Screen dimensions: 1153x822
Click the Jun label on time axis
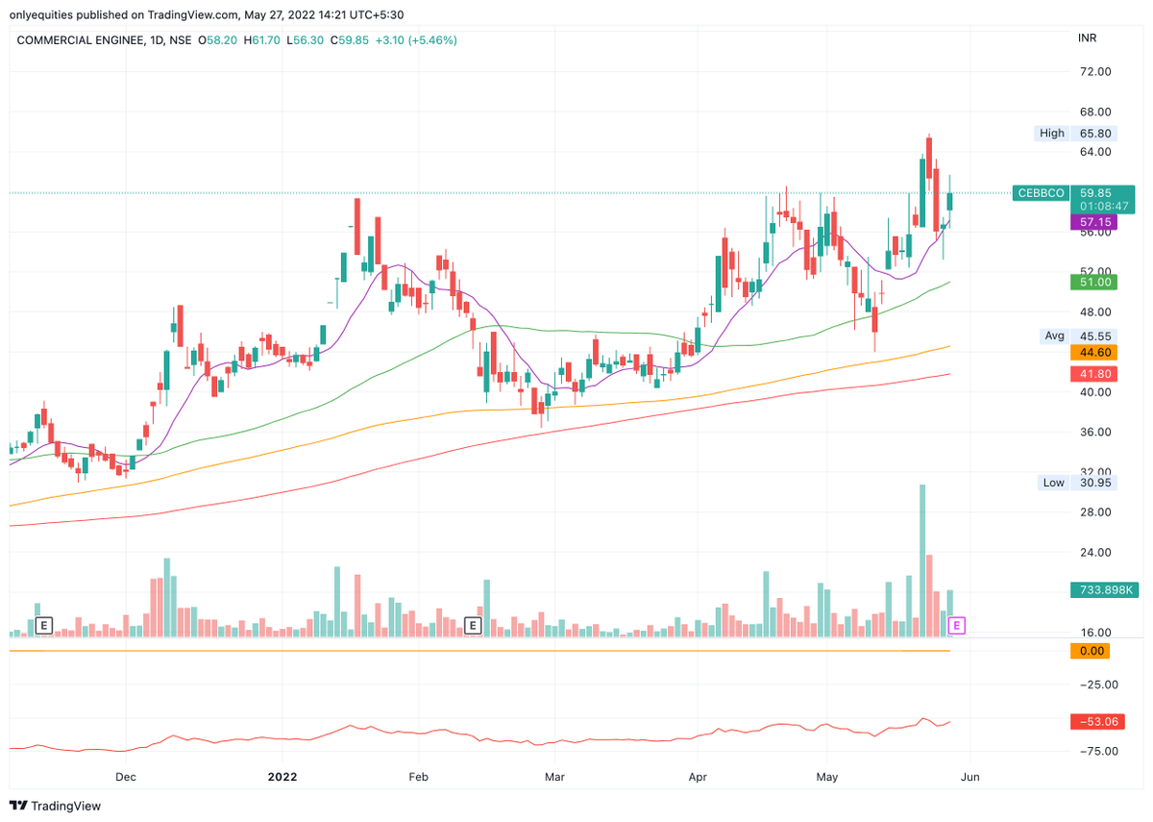click(969, 776)
